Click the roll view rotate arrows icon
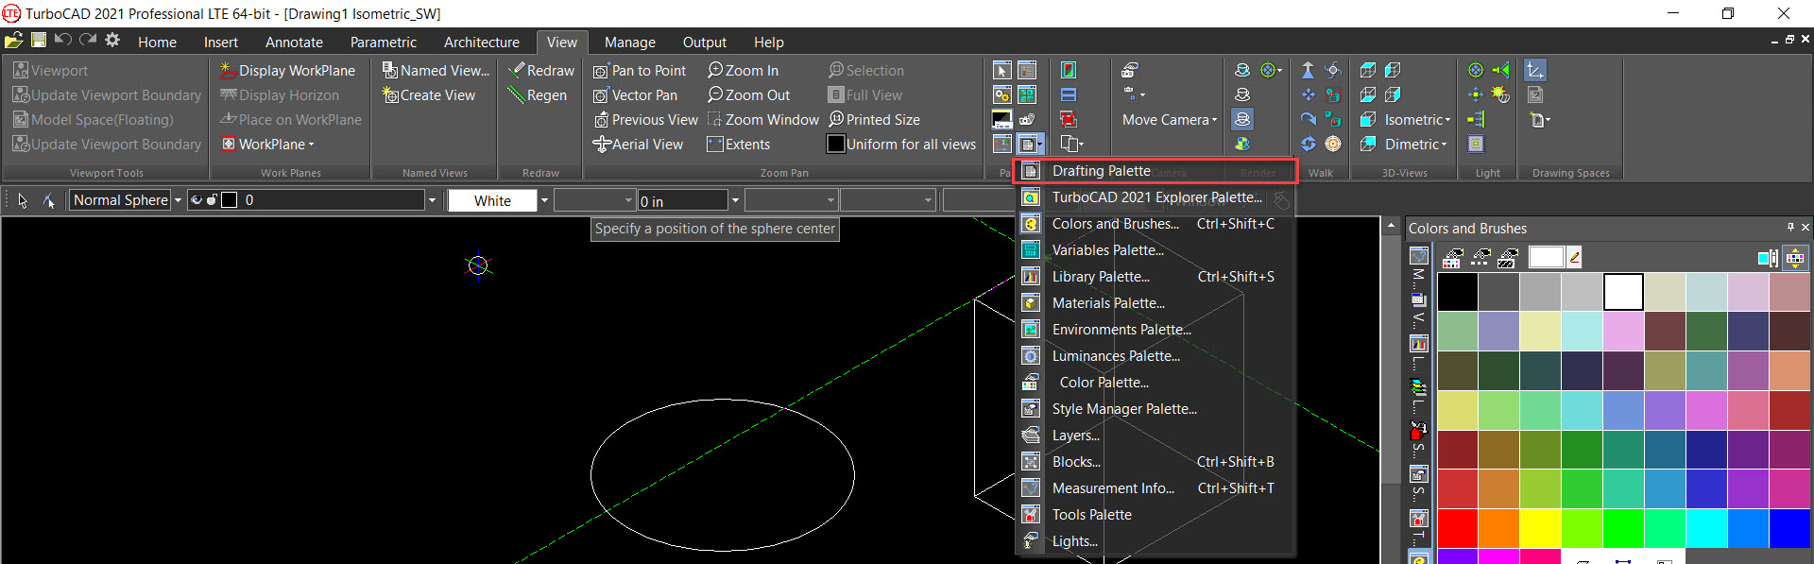 (1308, 144)
